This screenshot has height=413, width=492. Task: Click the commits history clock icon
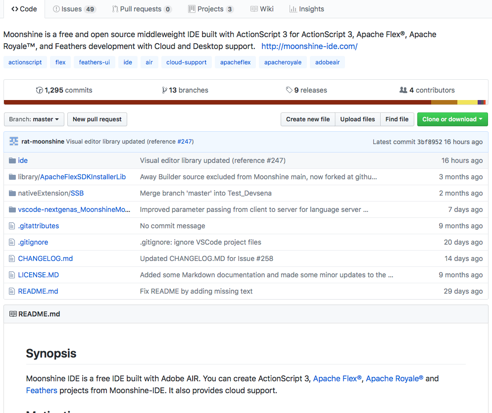click(39, 91)
